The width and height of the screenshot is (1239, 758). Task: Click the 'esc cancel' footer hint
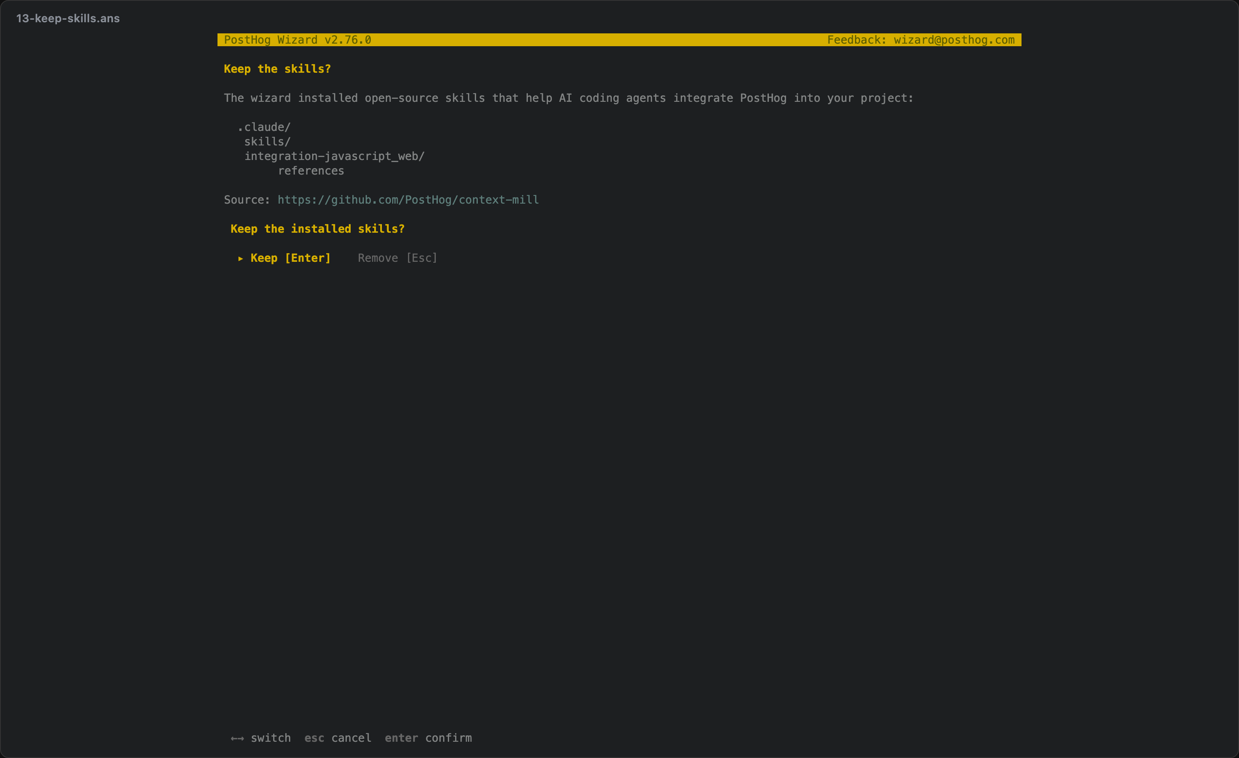[338, 738]
